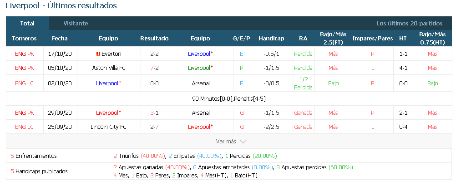Image resolution: width=456 pixels, height=186 pixels.
Task: Click the Ver más text
Action: [226, 142]
